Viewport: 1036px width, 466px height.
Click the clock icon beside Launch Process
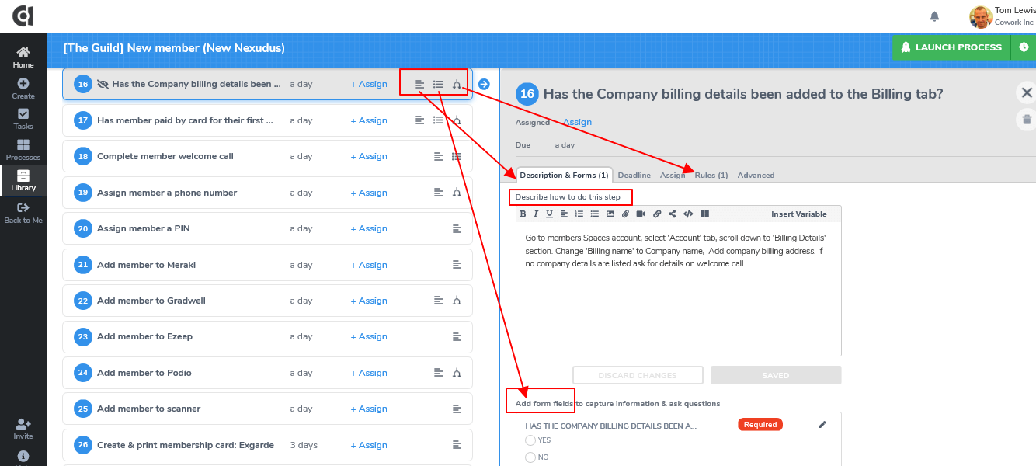click(1024, 47)
